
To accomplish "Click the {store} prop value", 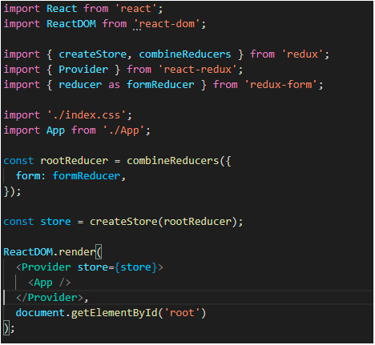I will (135, 267).
